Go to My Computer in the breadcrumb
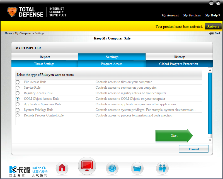Viewport: 223px width, 179px height. point(23,33)
